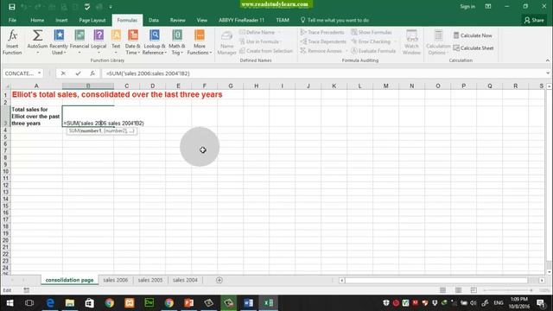Click Tell me what you want to do
Image resolution: width=553 pixels, height=311 pixels.
tap(334, 20)
